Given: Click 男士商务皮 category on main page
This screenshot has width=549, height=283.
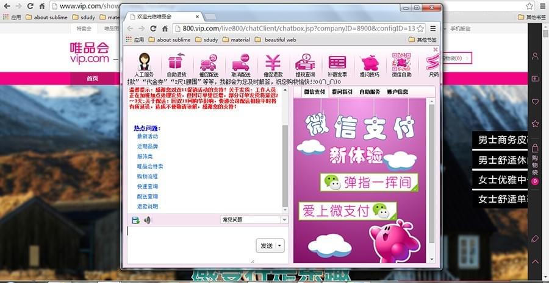Looking at the screenshot, I should click(500, 140).
